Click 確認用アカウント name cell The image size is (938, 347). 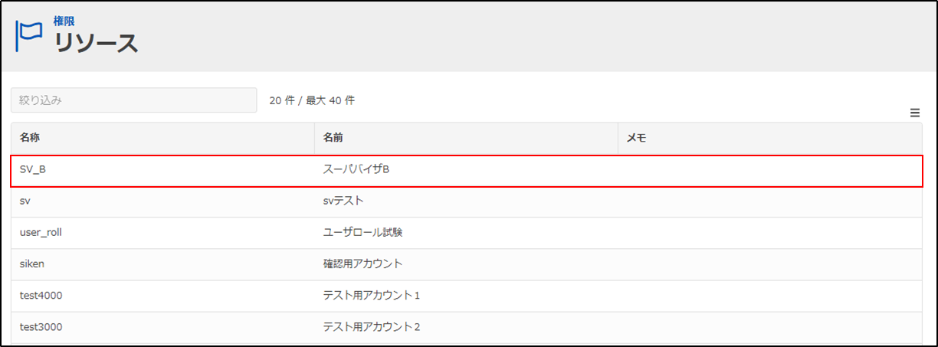tap(362, 264)
